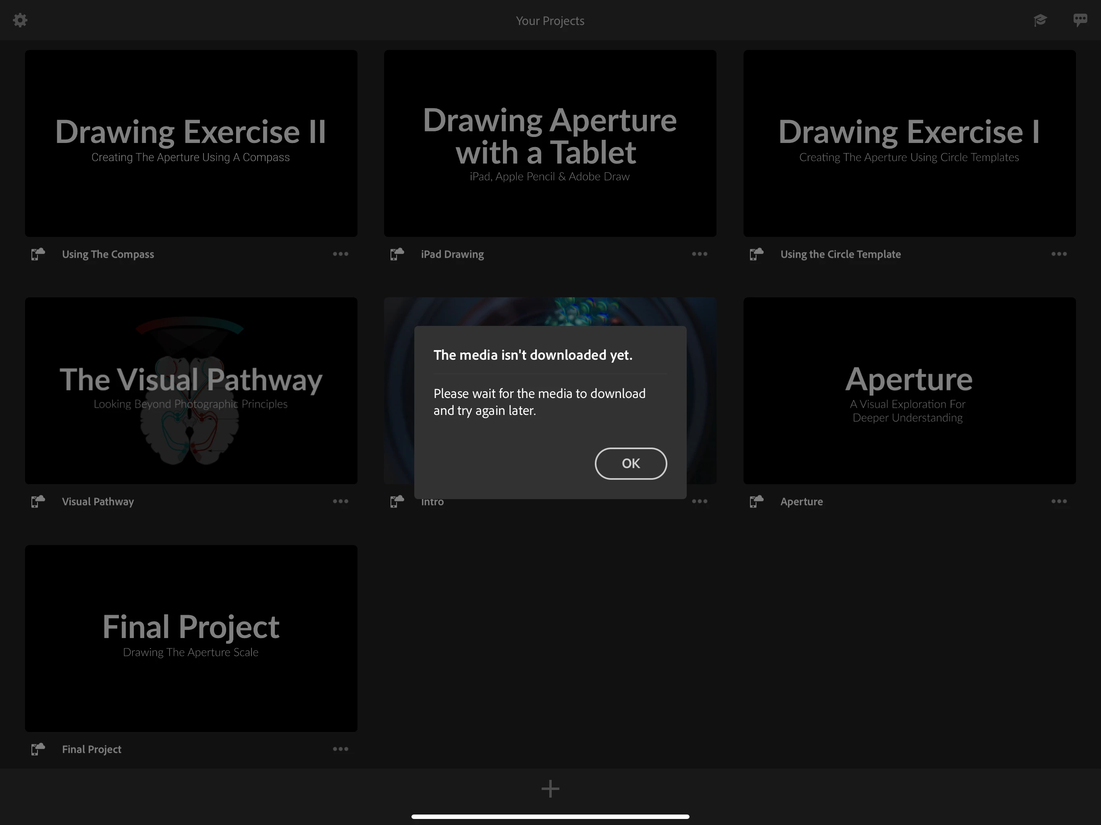Image resolution: width=1101 pixels, height=825 pixels.
Task: Open the tutorials graduation cap icon
Action: 1040,21
